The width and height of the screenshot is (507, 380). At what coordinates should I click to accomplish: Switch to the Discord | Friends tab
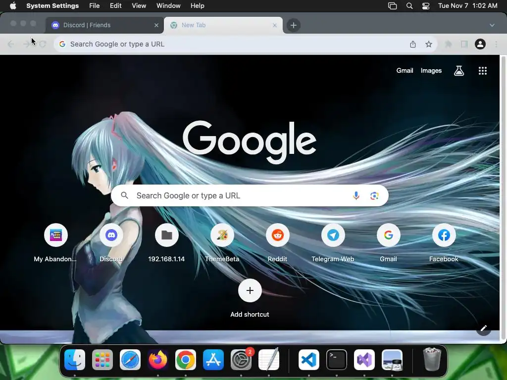click(x=103, y=25)
